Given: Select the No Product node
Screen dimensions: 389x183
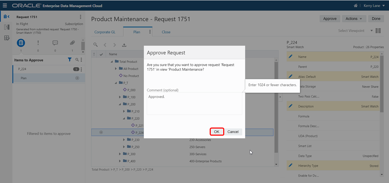Looking at the screenshot, I should pos(131,76).
